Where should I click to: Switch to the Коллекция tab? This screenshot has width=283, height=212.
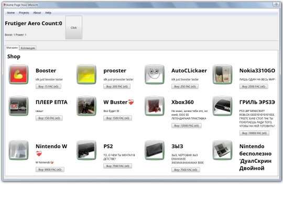click(x=28, y=48)
